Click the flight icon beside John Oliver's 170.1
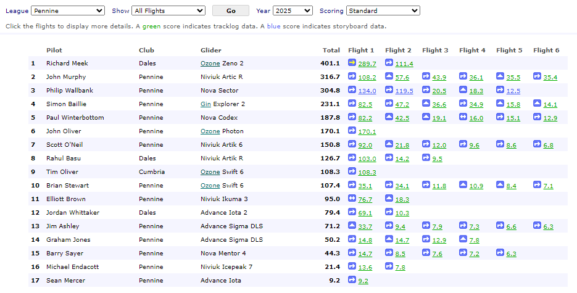The height and width of the screenshot is (293, 577). [352, 131]
